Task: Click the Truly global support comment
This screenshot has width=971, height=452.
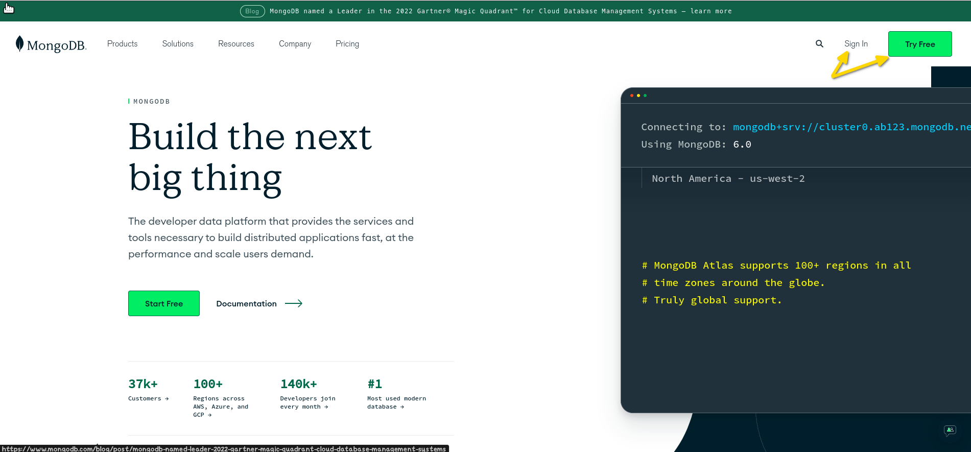Action: (712, 300)
